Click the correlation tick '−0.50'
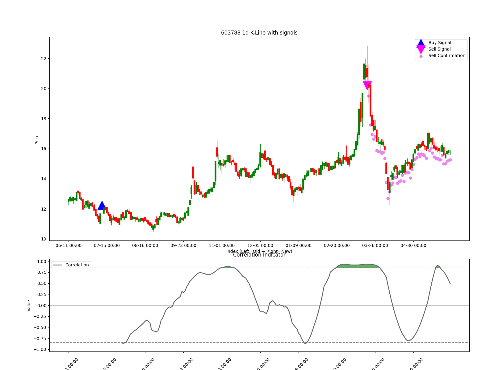494x370 pixels. [x=40, y=327]
